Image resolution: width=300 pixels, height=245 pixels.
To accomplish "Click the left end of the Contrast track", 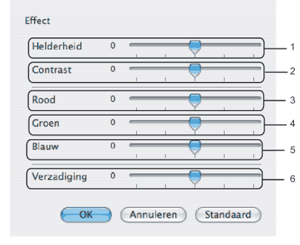I will click(131, 69).
